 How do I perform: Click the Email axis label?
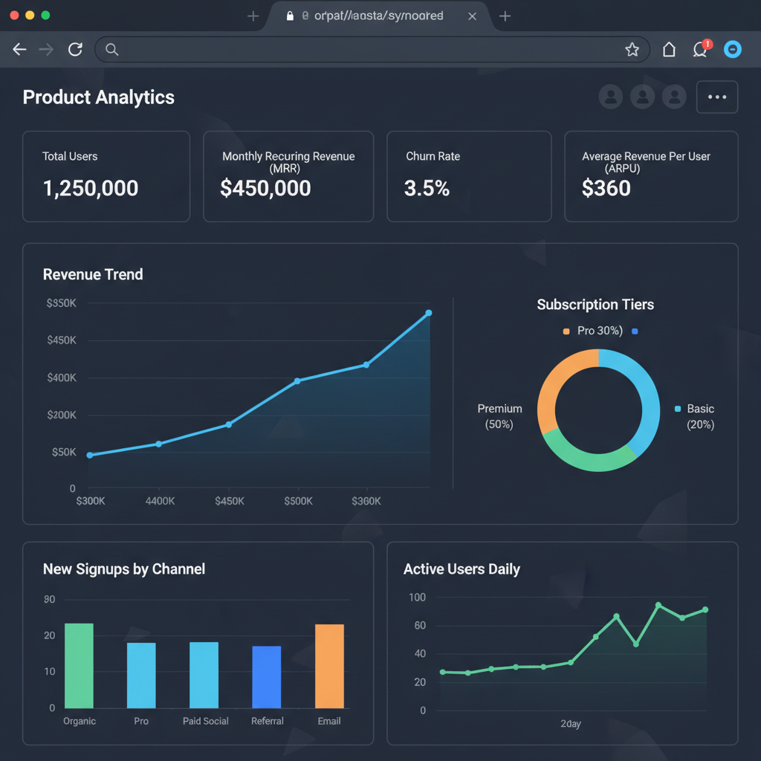click(329, 721)
